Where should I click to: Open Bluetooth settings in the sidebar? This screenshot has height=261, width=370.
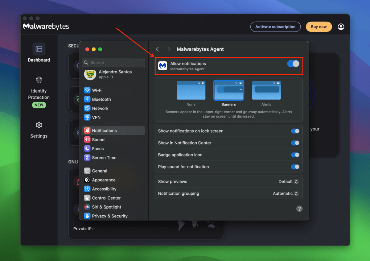(113, 99)
